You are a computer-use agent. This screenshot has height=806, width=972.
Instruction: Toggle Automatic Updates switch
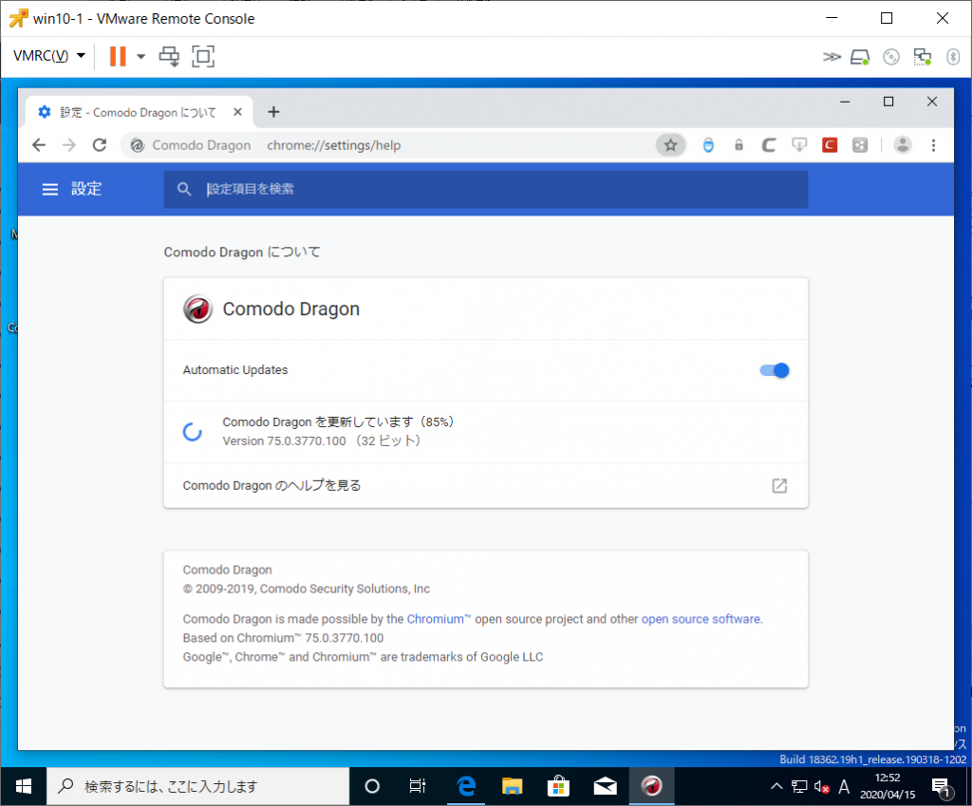click(775, 370)
